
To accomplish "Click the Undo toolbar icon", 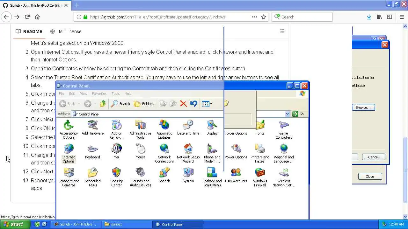I will pyautogui.click(x=193, y=104).
